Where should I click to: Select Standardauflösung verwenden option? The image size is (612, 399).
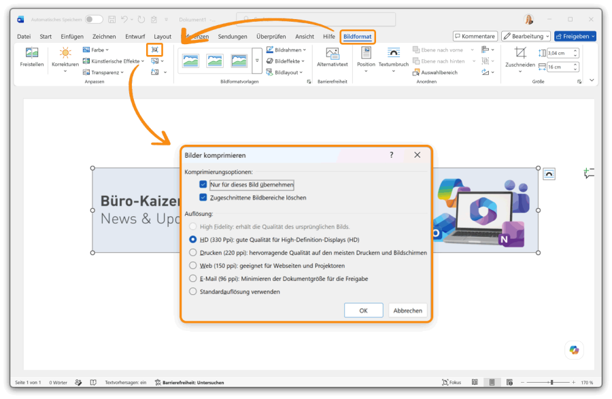pos(192,292)
